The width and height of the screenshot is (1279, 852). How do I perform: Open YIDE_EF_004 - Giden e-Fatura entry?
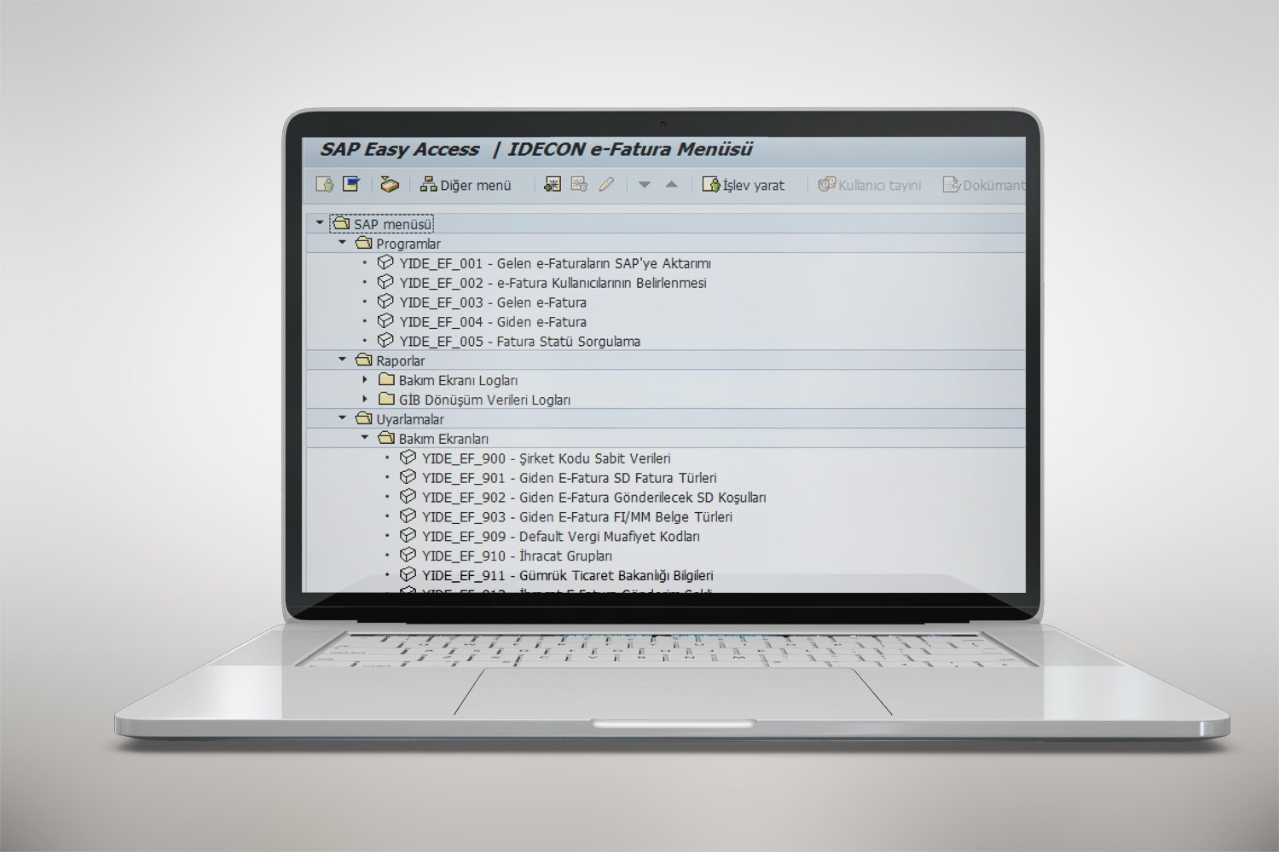pos(493,322)
